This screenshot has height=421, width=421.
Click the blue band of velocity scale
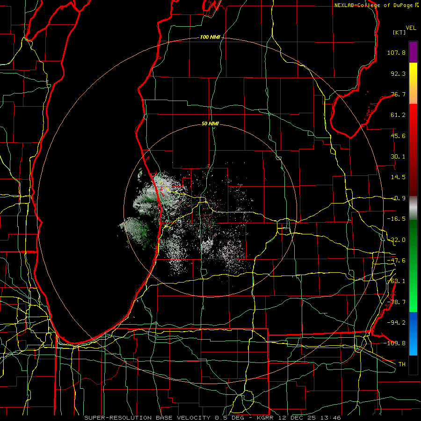[413, 334]
